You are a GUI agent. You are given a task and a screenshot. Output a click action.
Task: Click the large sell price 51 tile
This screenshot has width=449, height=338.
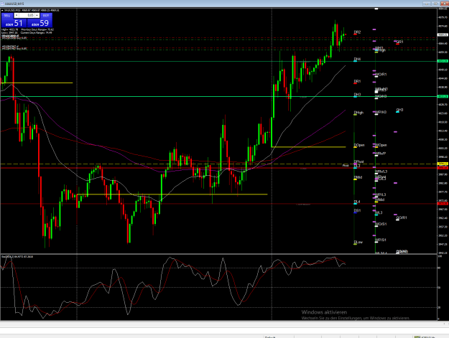pos(14,23)
